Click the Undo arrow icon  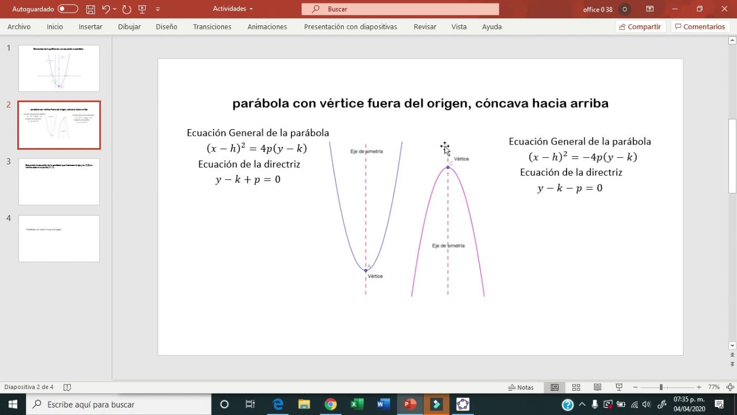(x=106, y=9)
